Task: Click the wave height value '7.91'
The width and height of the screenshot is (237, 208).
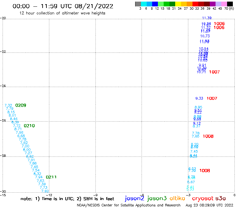Action: (x=31, y=160)
